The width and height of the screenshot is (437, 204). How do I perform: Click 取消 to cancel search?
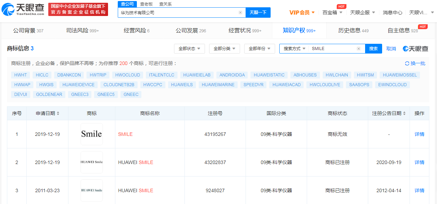coord(391,49)
